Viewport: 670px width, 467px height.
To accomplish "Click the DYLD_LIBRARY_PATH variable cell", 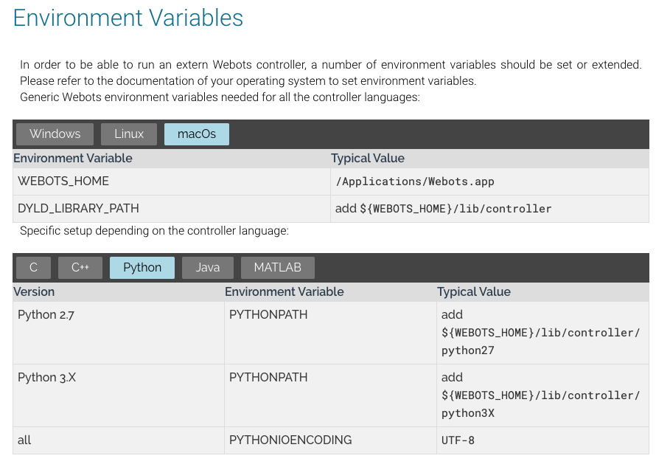I will pos(171,209).
